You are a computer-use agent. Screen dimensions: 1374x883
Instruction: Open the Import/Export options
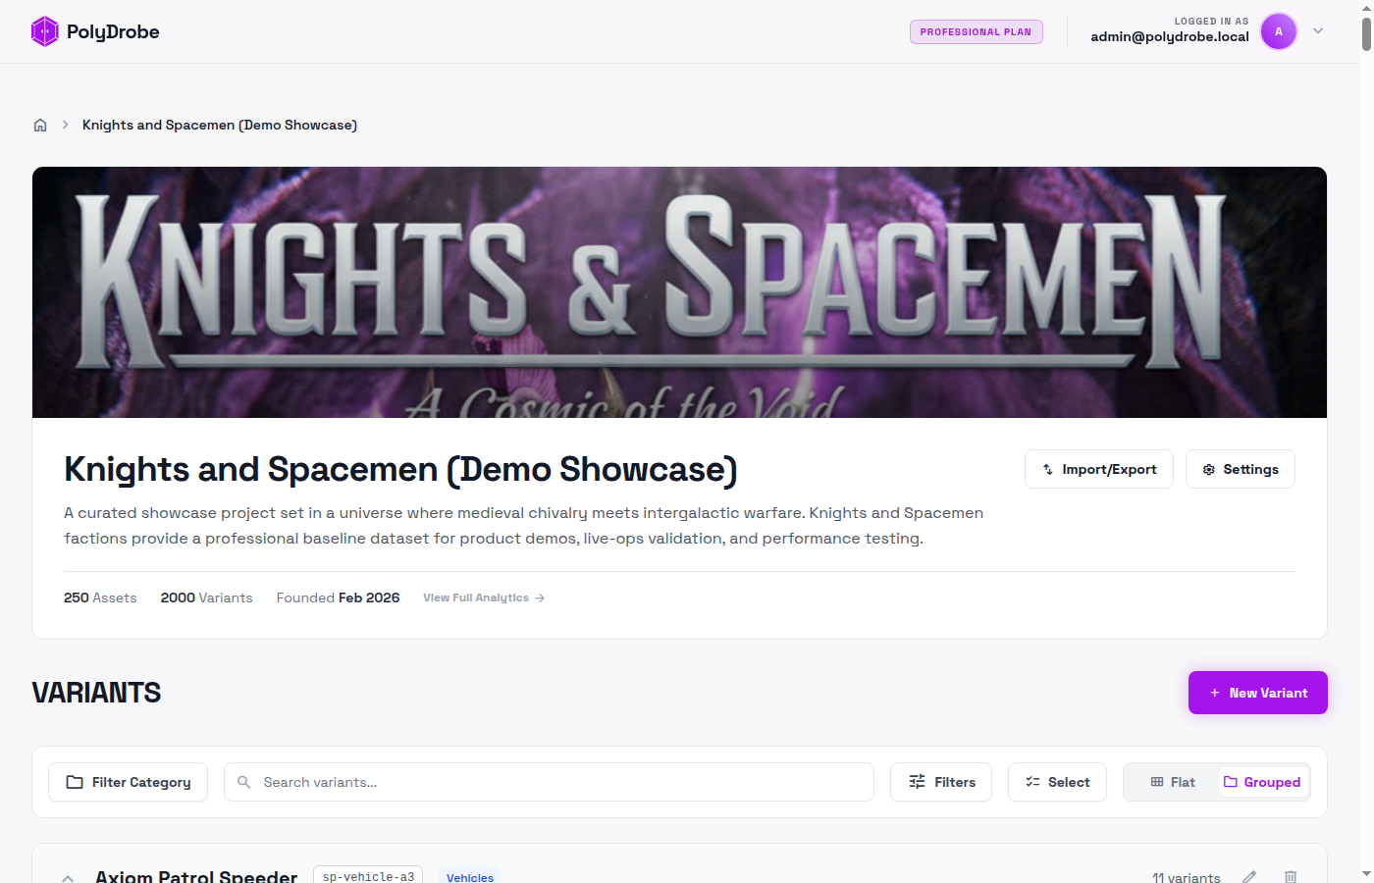click(x=1098, y=469)
